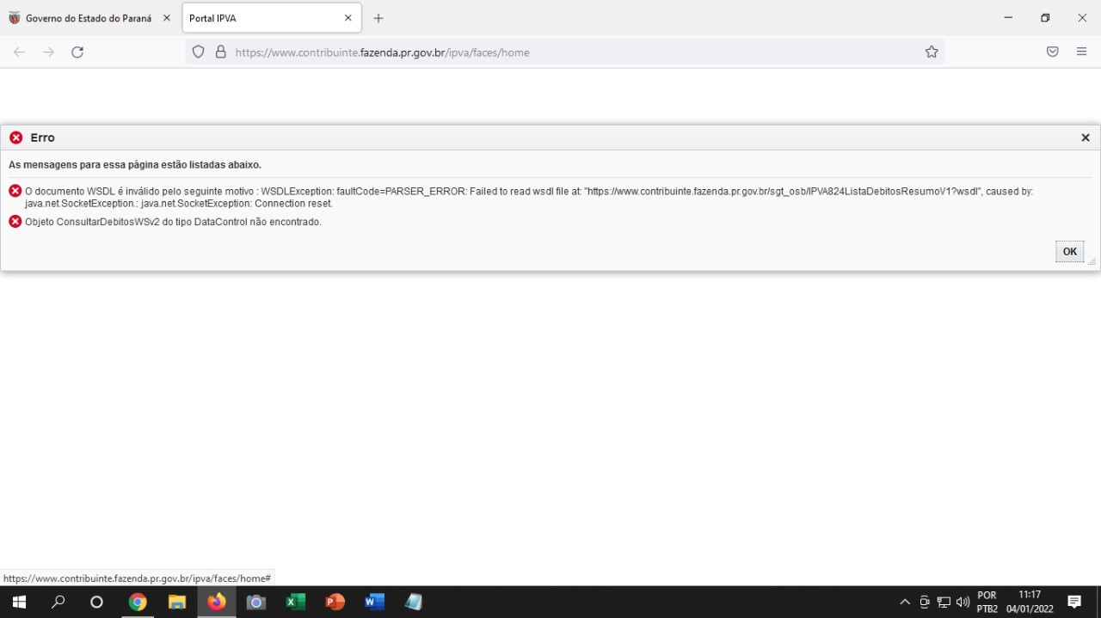Click the bookmark star icon

pyautogui.click(x=932, y=52)
